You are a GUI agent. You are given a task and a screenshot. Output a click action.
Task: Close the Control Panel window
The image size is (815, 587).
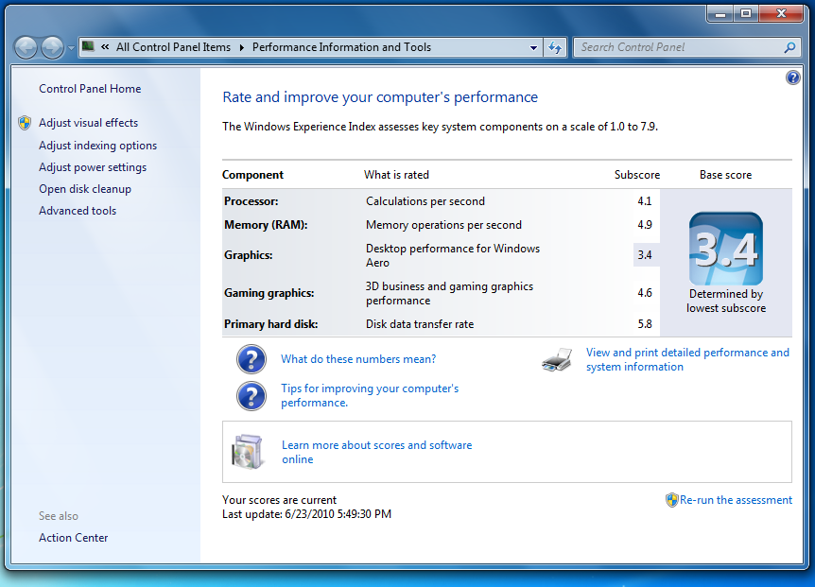coord(781,14)
